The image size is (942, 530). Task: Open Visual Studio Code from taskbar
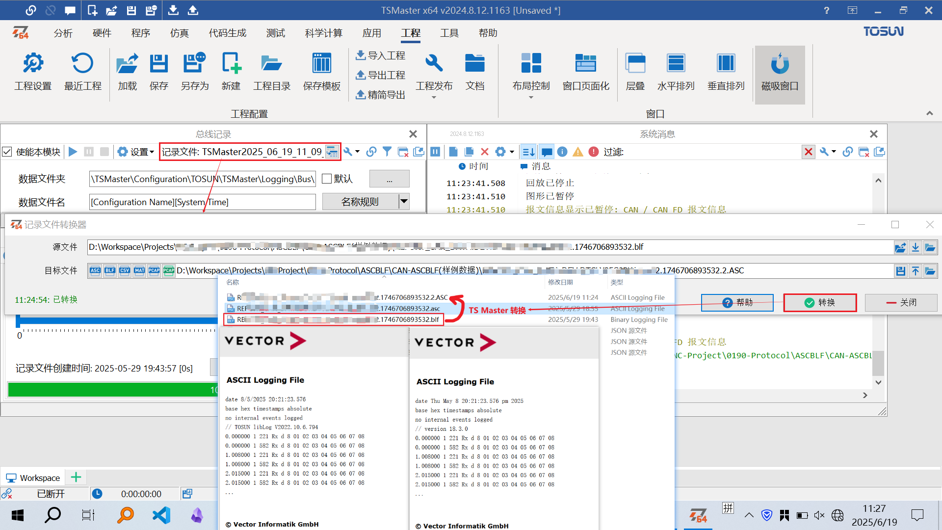161,515
